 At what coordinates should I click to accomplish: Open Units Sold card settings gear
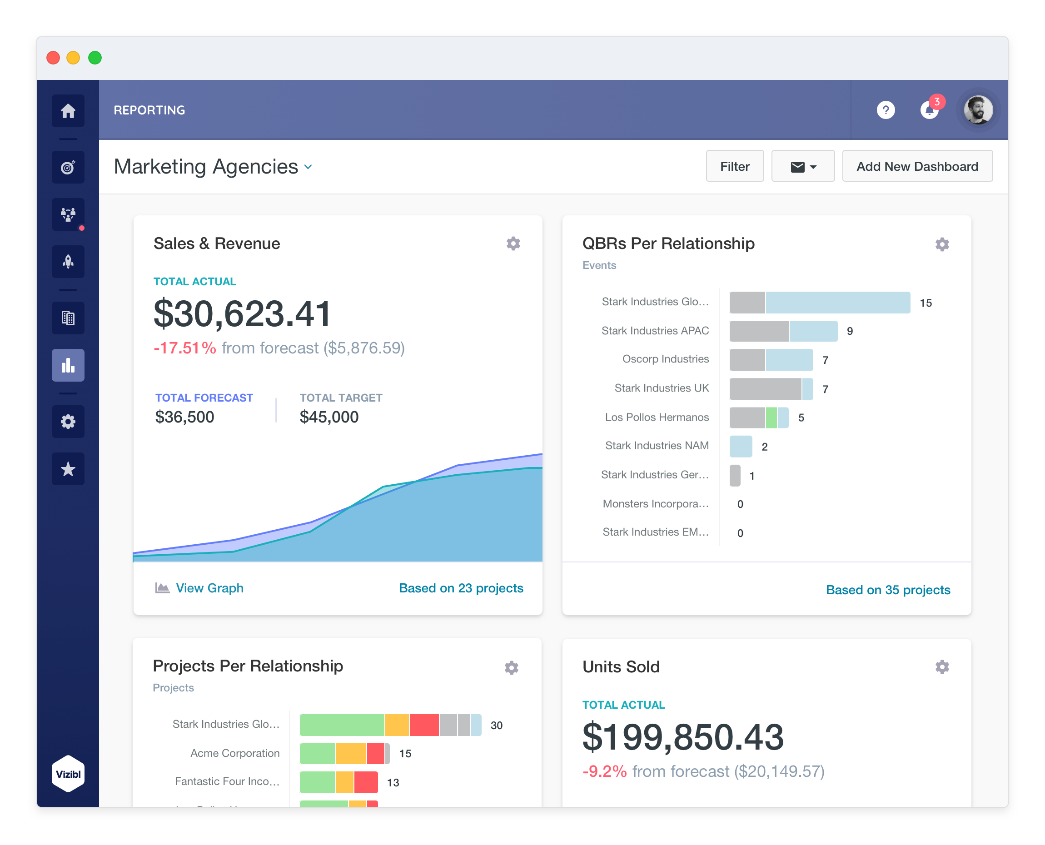942,667
